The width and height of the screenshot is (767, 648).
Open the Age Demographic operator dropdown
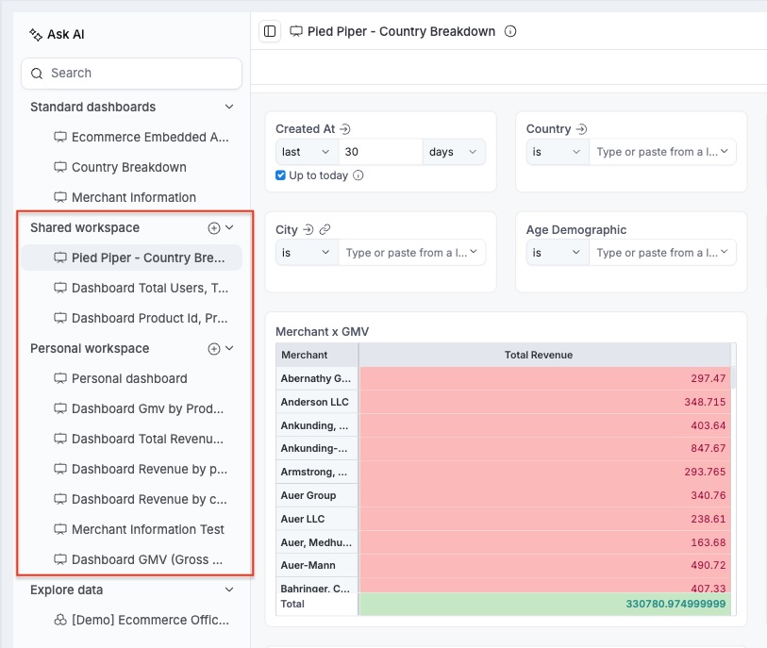(x=558, y=253)
